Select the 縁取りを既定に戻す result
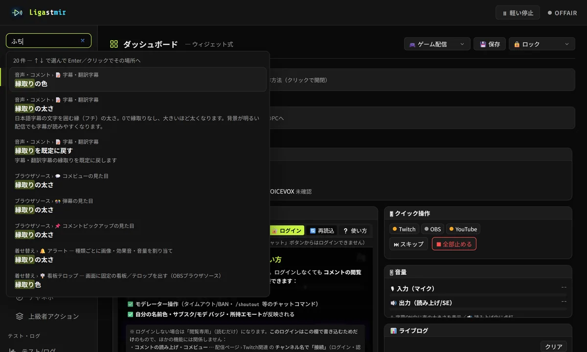 click(x=137, y=151)
